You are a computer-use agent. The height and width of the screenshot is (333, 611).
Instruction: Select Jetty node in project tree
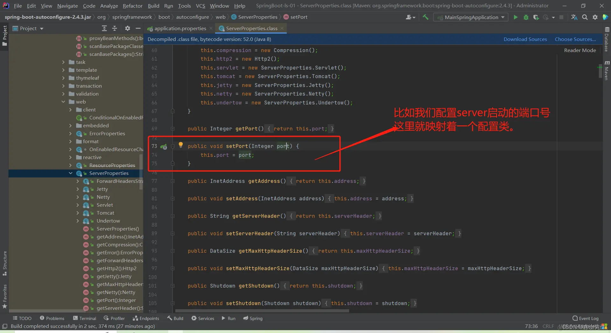(x=102, y=189)
